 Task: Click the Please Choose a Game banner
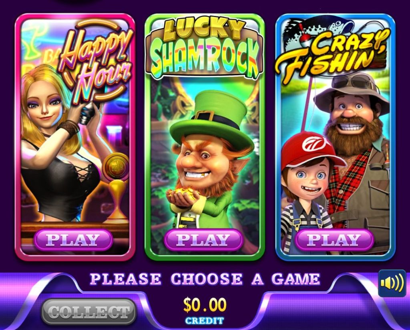205,279
